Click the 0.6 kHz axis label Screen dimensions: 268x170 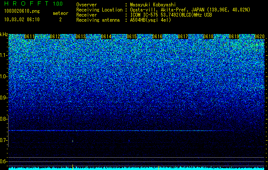[3, 161]
